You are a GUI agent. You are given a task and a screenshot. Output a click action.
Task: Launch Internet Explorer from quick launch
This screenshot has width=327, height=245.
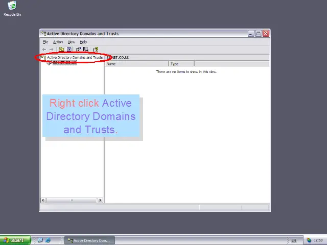[48, 240]
